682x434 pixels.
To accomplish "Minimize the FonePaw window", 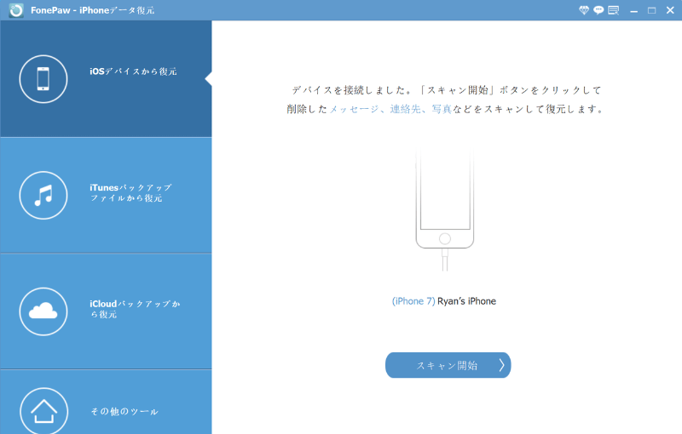I will [x=633, y=10].
